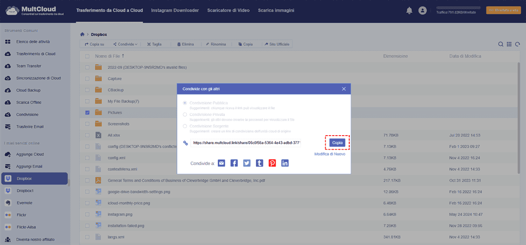Click Copia su toolbar button
526x245 pixels.
tap(94, 44)
